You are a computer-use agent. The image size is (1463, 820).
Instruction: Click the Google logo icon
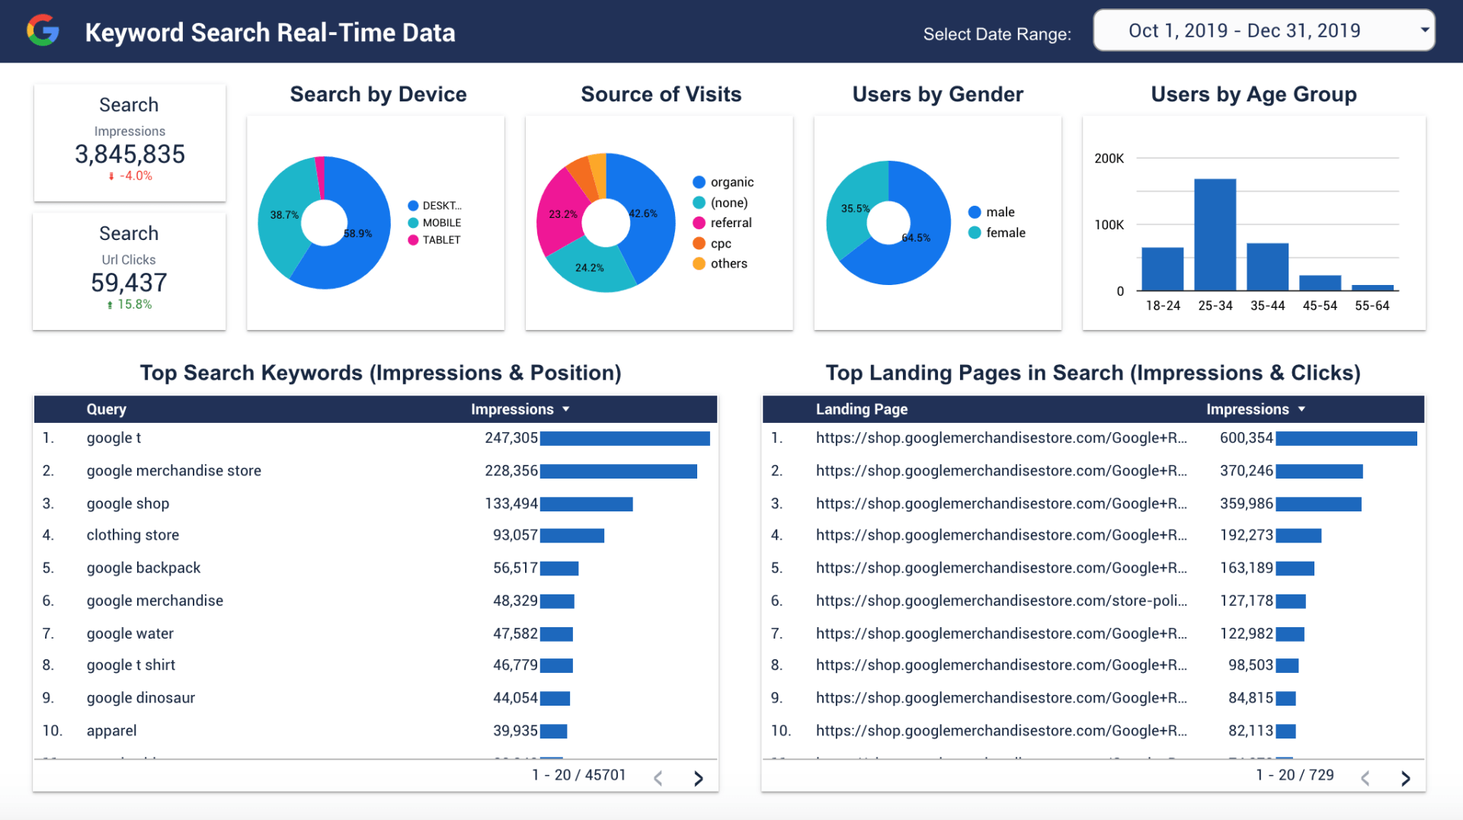[43, 30]
